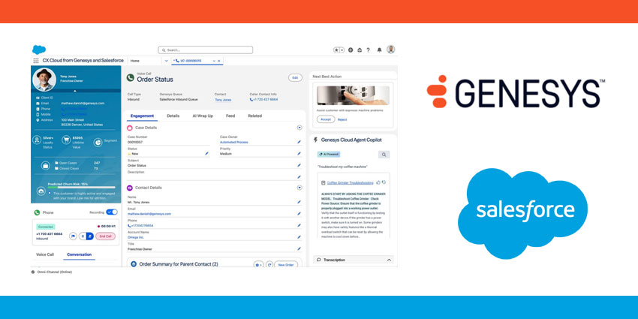Flag the active call
638x319 pixels.
[x=73, y=236]
